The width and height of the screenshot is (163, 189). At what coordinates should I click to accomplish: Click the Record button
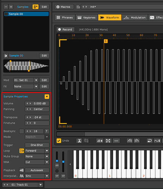pos(65,29)
